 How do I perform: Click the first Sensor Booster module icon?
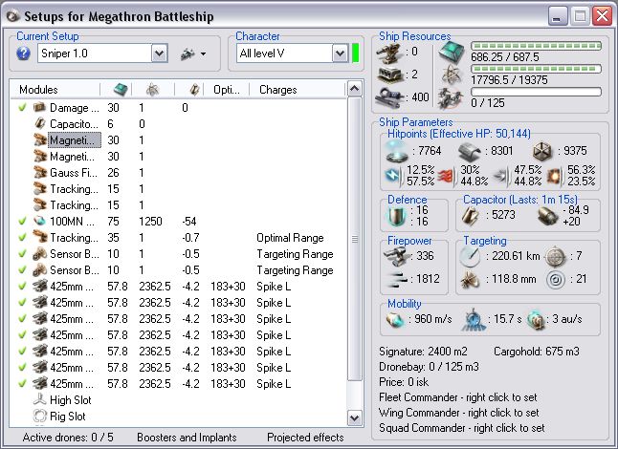40,254
